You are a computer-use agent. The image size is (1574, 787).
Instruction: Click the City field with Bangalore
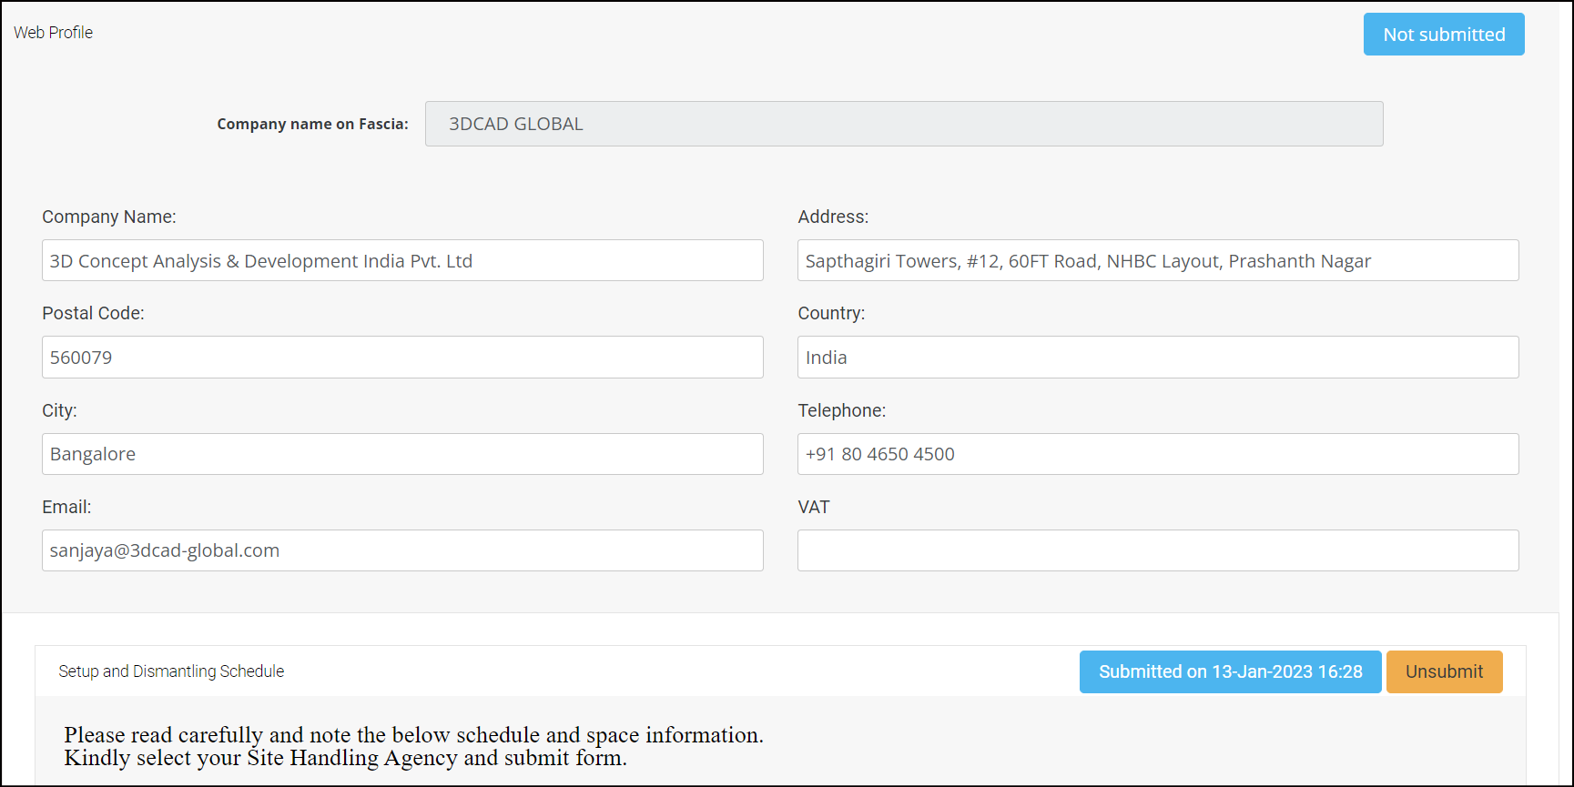click(401, 454)
